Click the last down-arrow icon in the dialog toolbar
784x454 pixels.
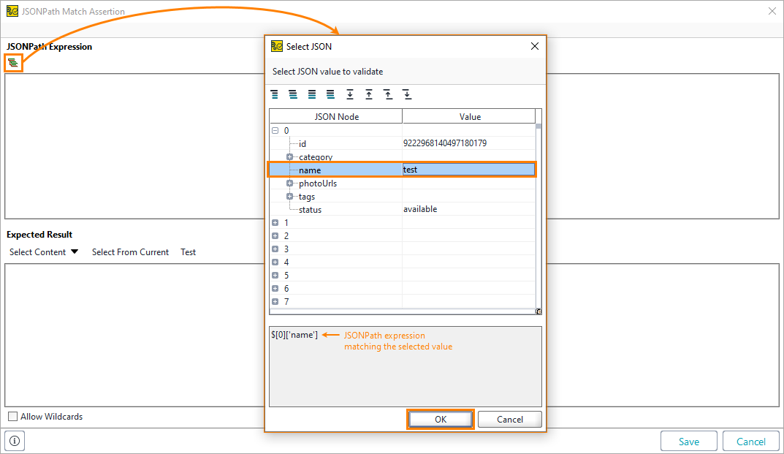(407, 94)
